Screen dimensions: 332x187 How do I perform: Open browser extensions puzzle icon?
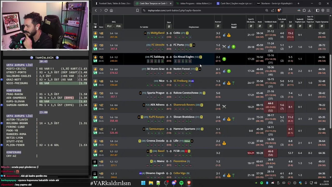pyautogui.click(x=304, y=10)
